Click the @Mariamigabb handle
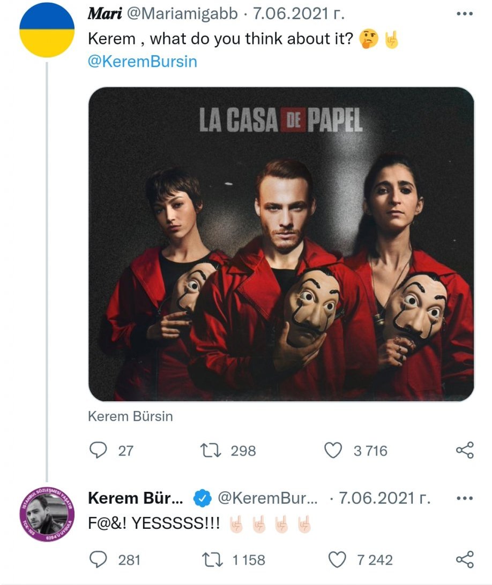The image size is (492, 585). click(x=181, y=14)
